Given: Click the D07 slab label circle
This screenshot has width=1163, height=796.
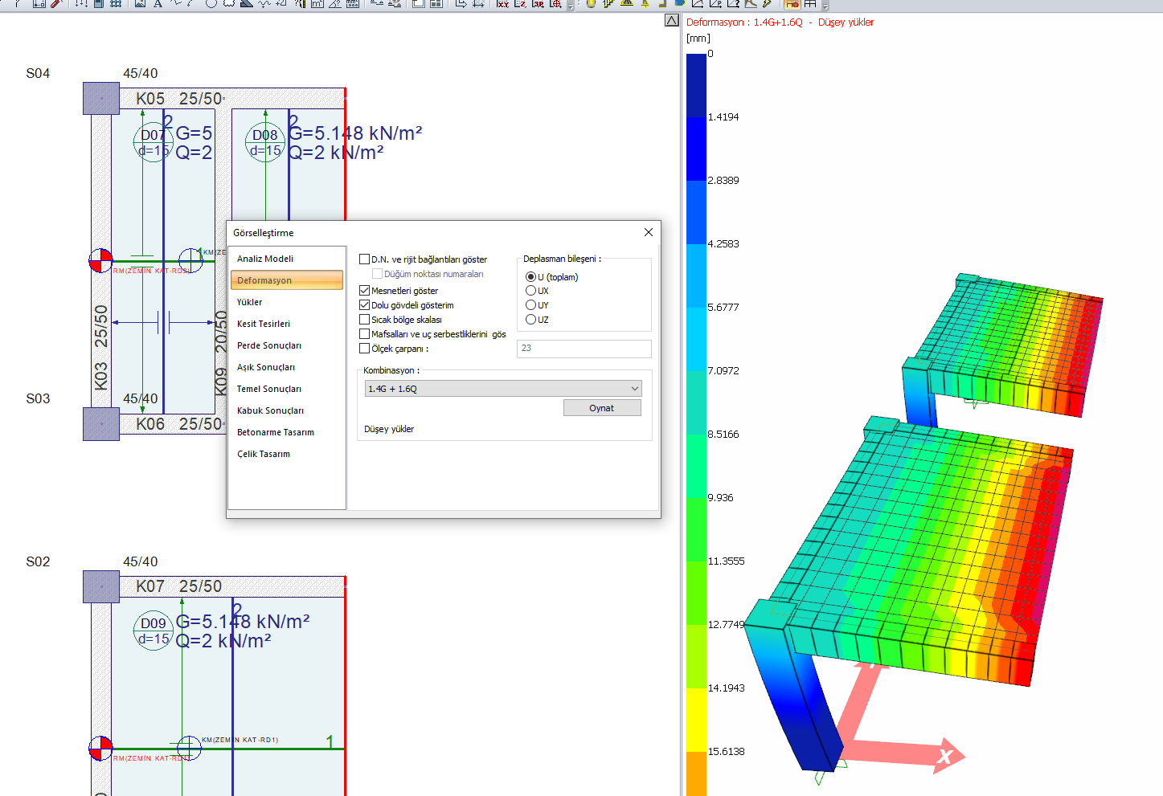Looking at the screenshot, I should [x=153, y=143].
